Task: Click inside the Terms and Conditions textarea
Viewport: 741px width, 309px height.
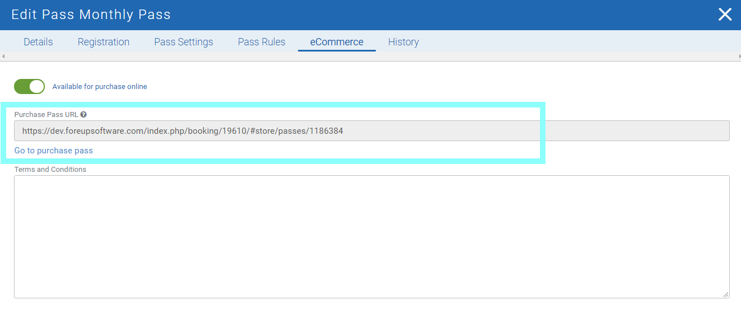Action: click(x=371, y=237)
